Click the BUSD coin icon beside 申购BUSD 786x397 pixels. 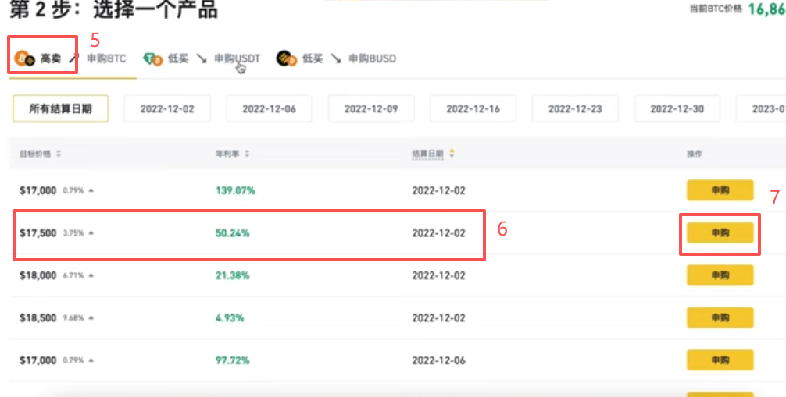pos(286,58)
